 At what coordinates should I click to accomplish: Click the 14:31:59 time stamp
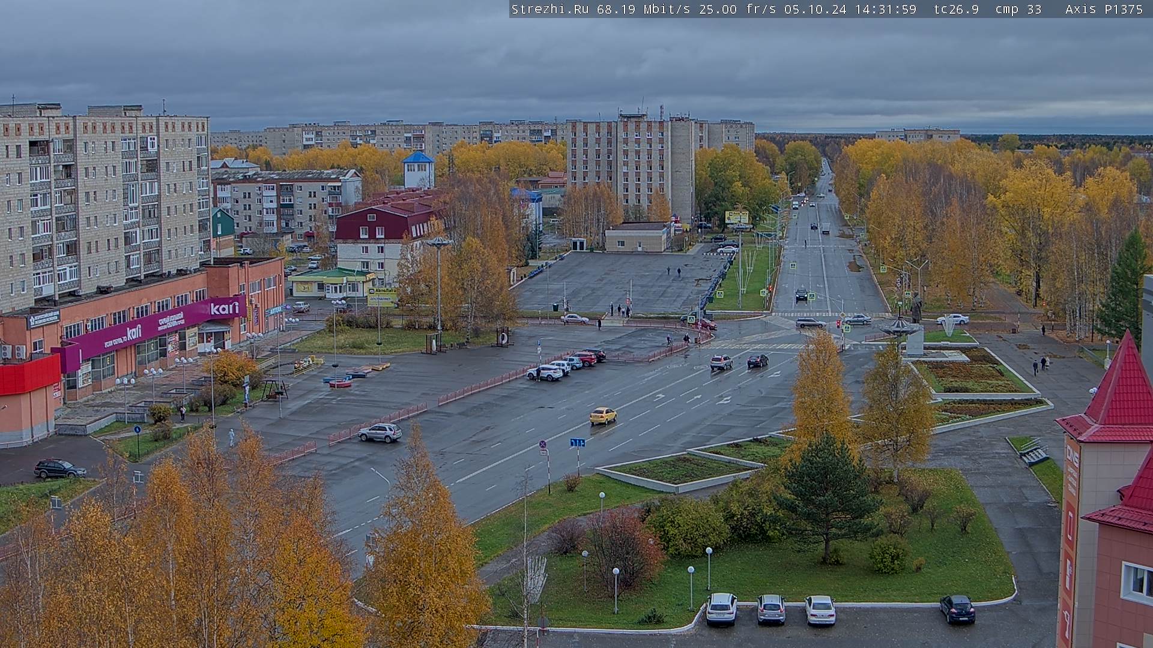coord(886,9)
